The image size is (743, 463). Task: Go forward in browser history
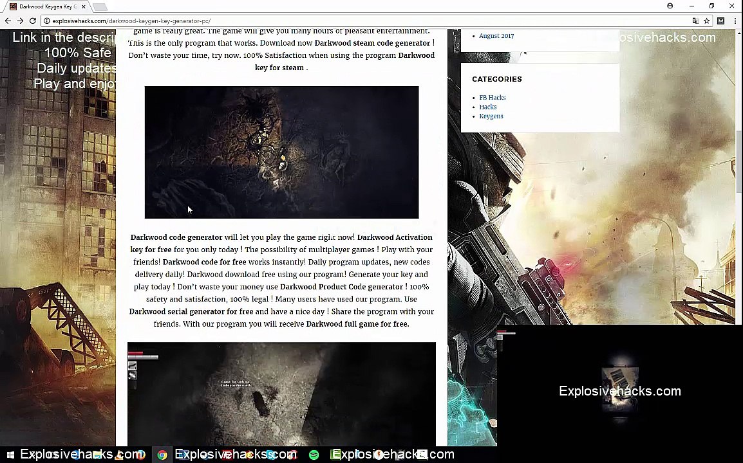[x=20, y=21]
